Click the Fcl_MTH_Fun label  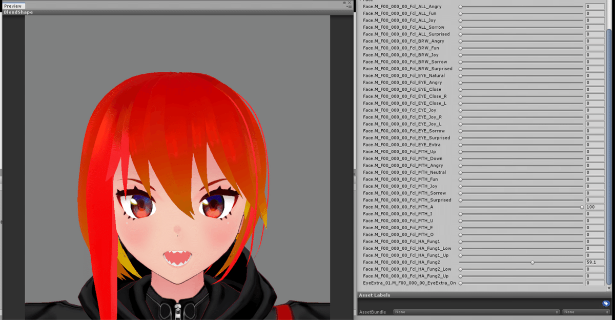pyautogui.click(x=401, y=179)
